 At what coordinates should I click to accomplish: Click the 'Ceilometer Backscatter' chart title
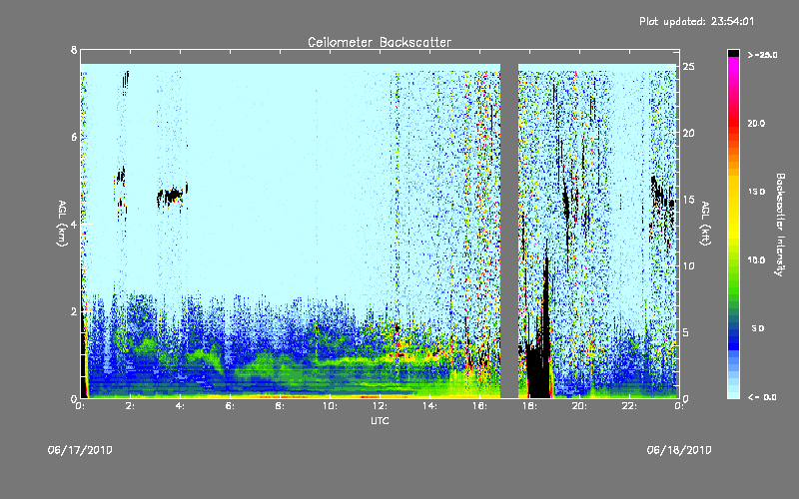click(x=380, y=42)
